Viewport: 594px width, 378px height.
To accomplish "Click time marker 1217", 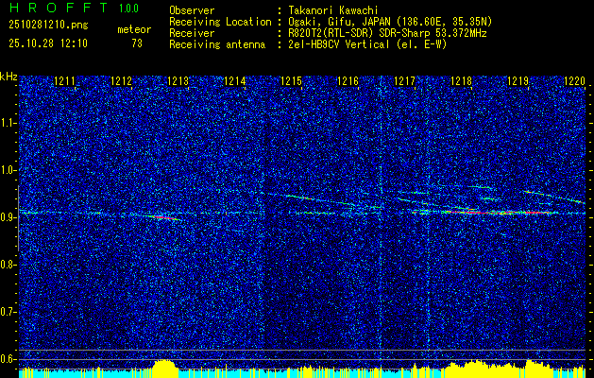I will (404, 81).
